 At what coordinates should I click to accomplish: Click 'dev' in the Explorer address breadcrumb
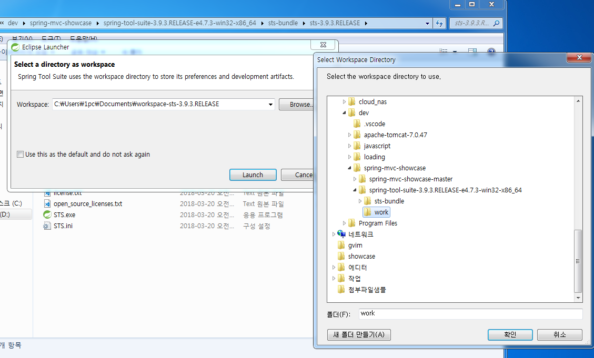pyautogui.click(x=13, y=23)
